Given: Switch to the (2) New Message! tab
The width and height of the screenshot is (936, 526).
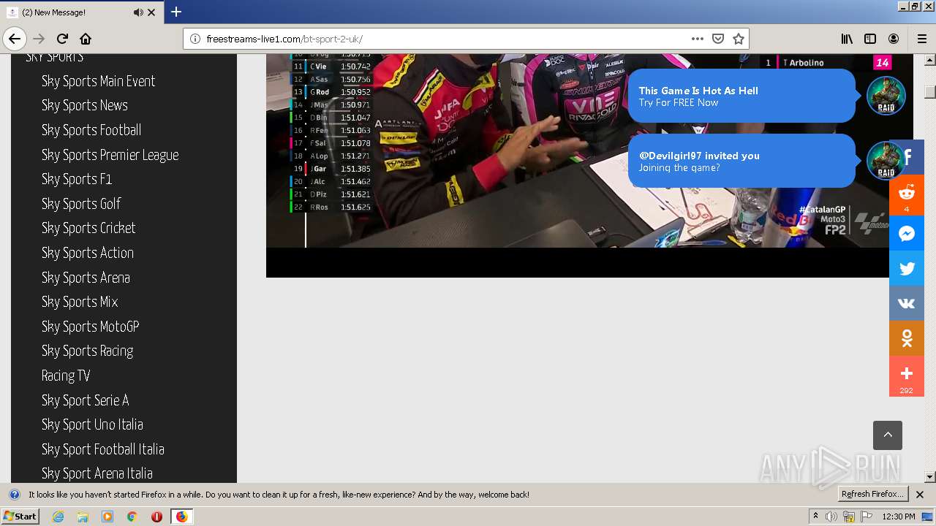Looking at the screenshot, I should 81,12.
